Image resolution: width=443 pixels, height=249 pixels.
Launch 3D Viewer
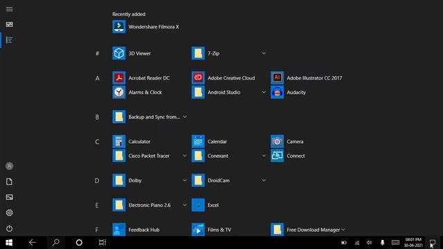coord(132,53)
